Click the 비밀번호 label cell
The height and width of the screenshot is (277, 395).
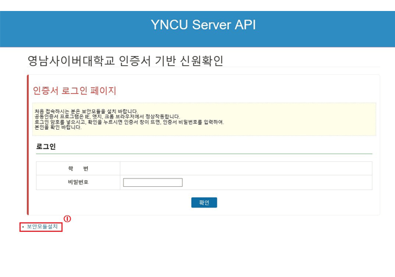78,182
